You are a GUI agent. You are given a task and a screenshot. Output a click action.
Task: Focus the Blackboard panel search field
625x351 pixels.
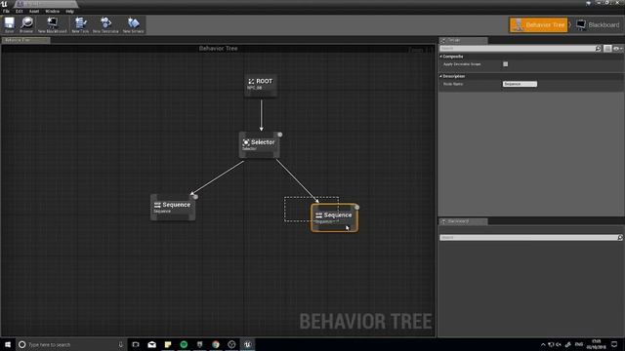click(x=528, y=237)
